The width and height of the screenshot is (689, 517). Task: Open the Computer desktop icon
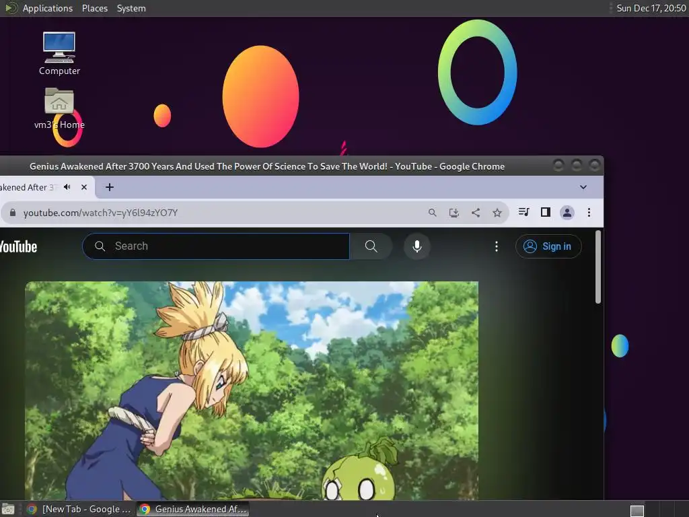tap(59, 53)
